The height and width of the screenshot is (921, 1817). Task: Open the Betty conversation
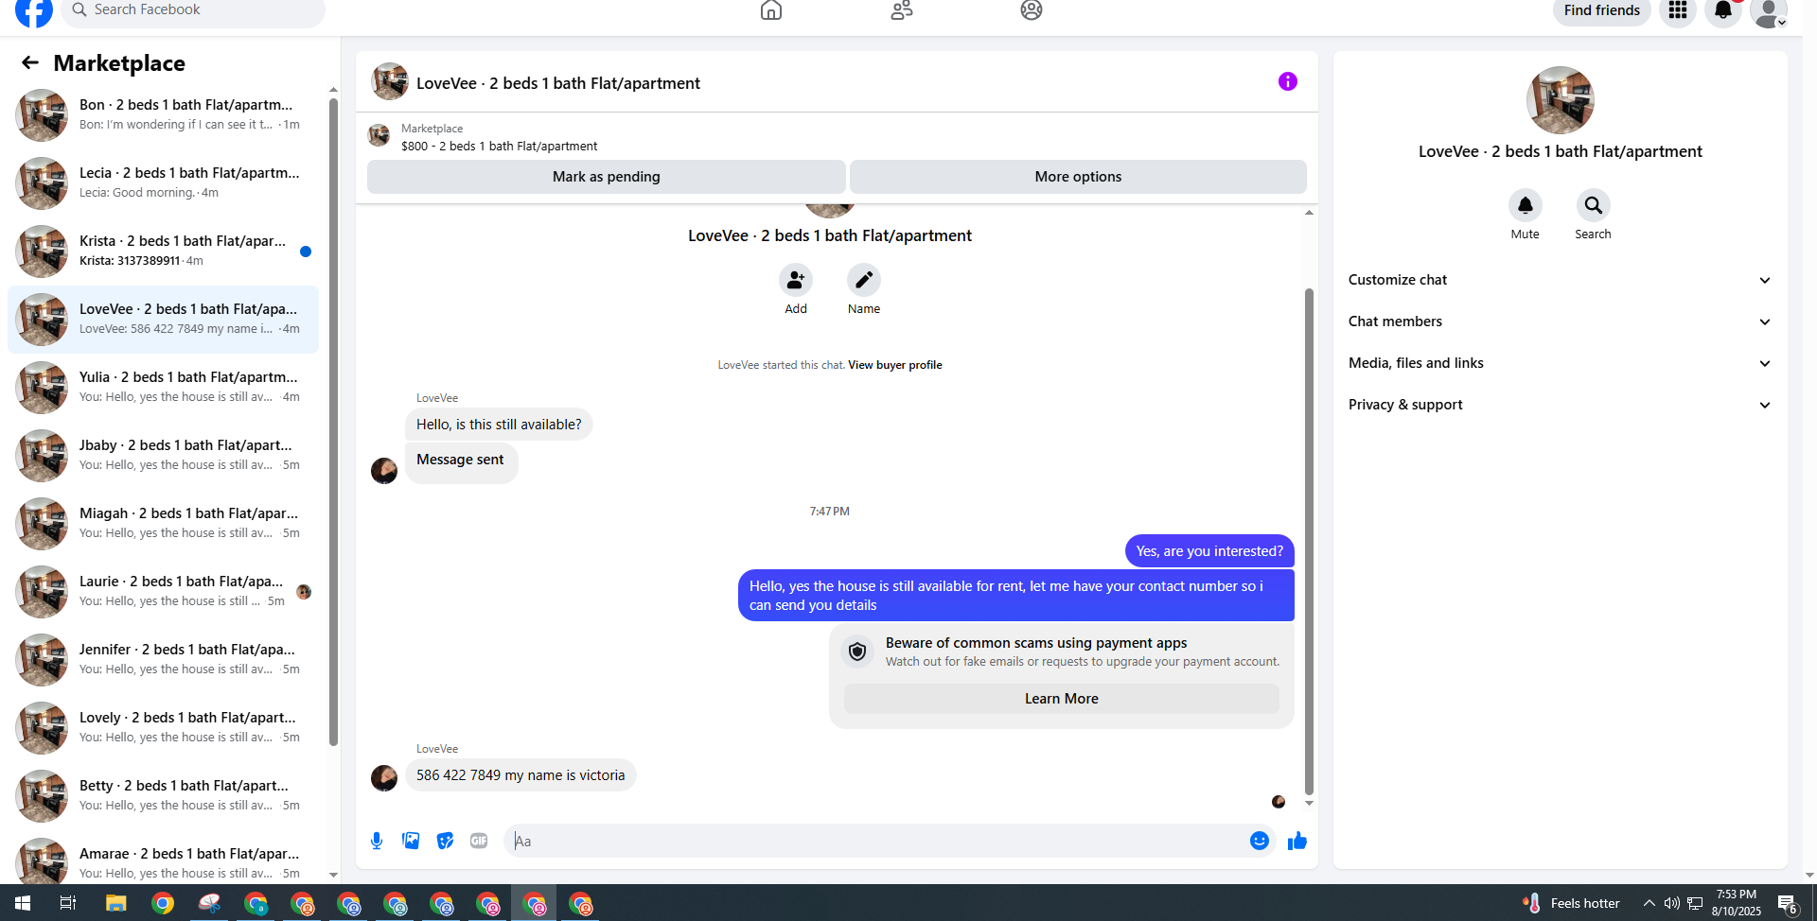[x=163, y=796]
